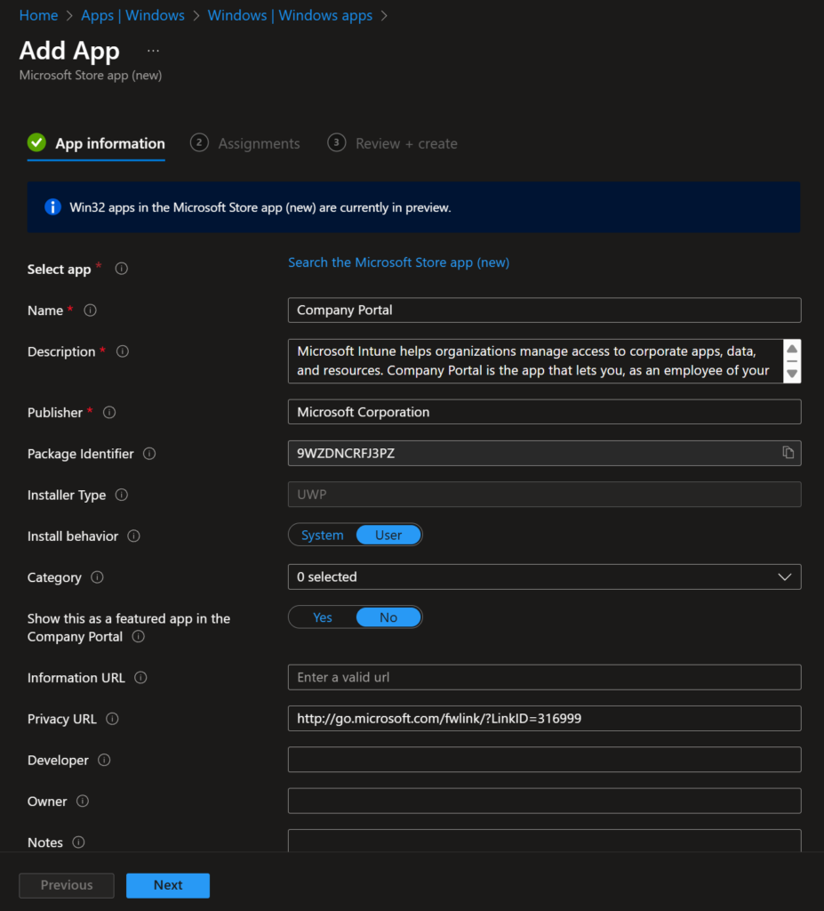Click the Owner input field
Image resolution: width=824 pixels, height=911 pixels.
(x=545, y=802)
